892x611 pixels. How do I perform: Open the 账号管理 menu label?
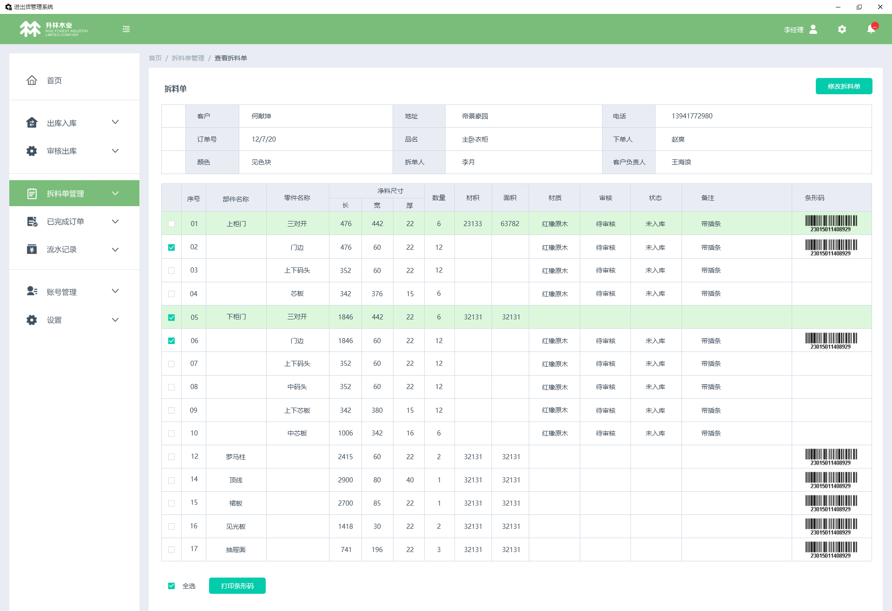click(62, 292)
